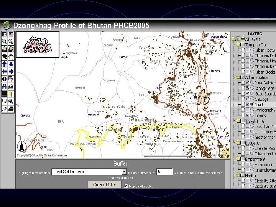276x207 pixels.
Task: Click the Khuruthang town label on map
Action: (x=202, y=97)
